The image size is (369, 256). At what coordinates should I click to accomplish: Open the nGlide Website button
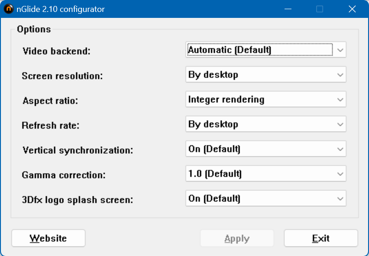click(x=48, y=238)
